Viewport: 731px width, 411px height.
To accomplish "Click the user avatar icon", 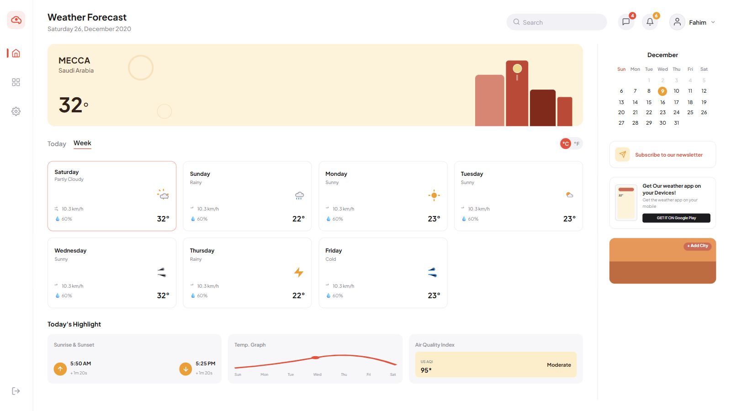I will pos(677,22).
